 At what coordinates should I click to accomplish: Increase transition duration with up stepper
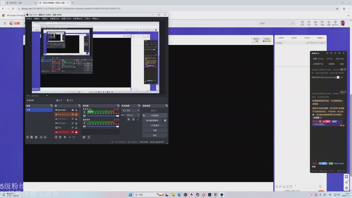pos(138,114)
